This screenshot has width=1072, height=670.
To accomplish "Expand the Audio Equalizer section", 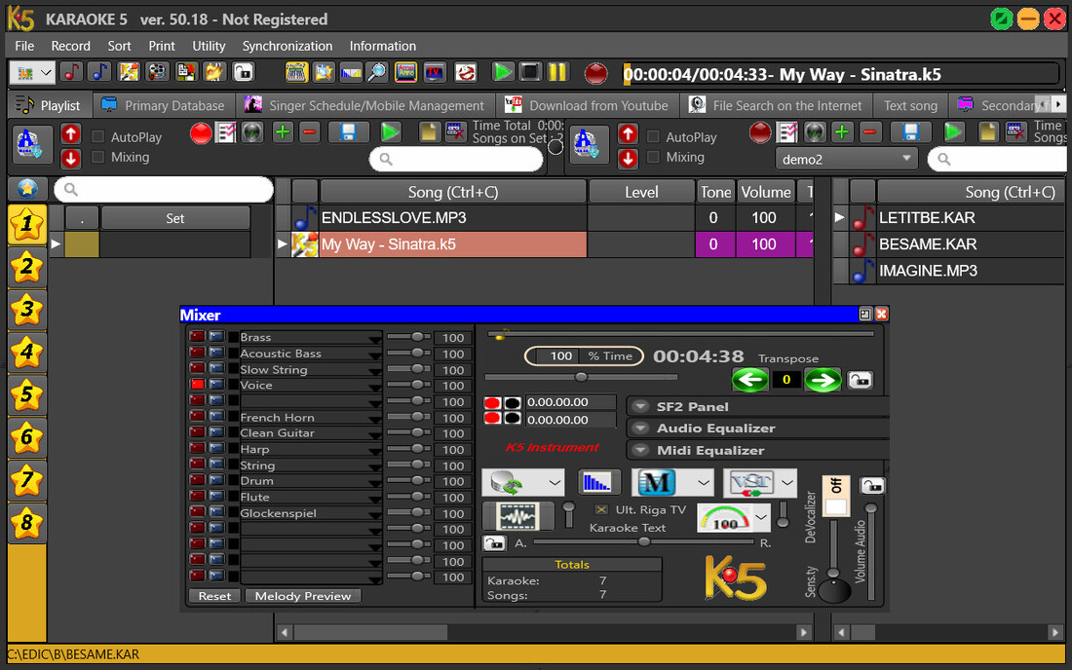I will pos(640,428).
